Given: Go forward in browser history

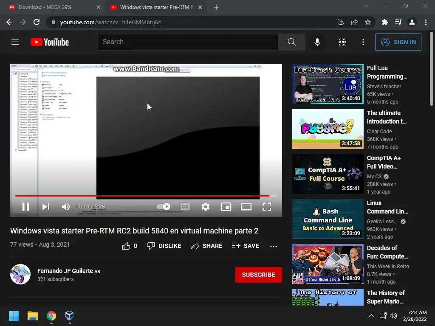Looking at the screenshot, I should tap(23, 22).
